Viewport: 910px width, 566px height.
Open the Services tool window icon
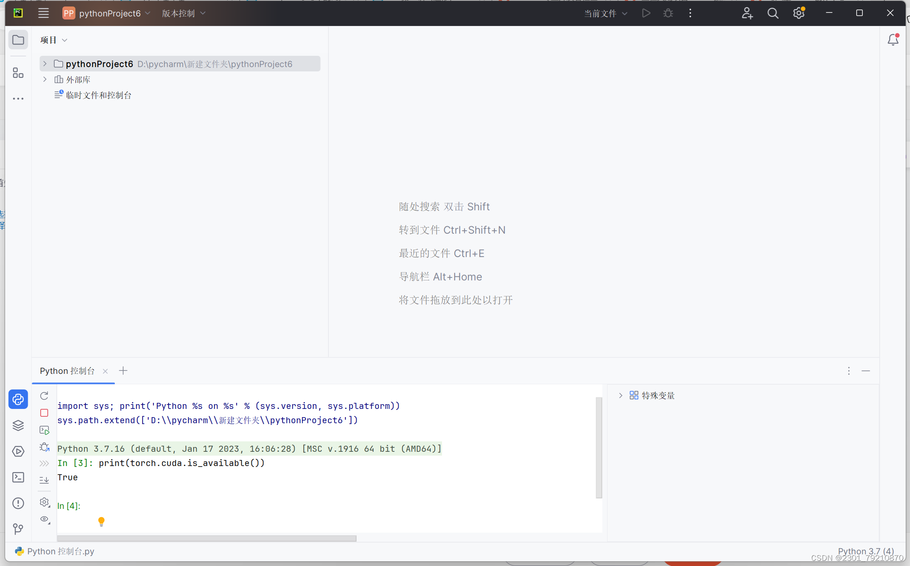pos(18,451)
